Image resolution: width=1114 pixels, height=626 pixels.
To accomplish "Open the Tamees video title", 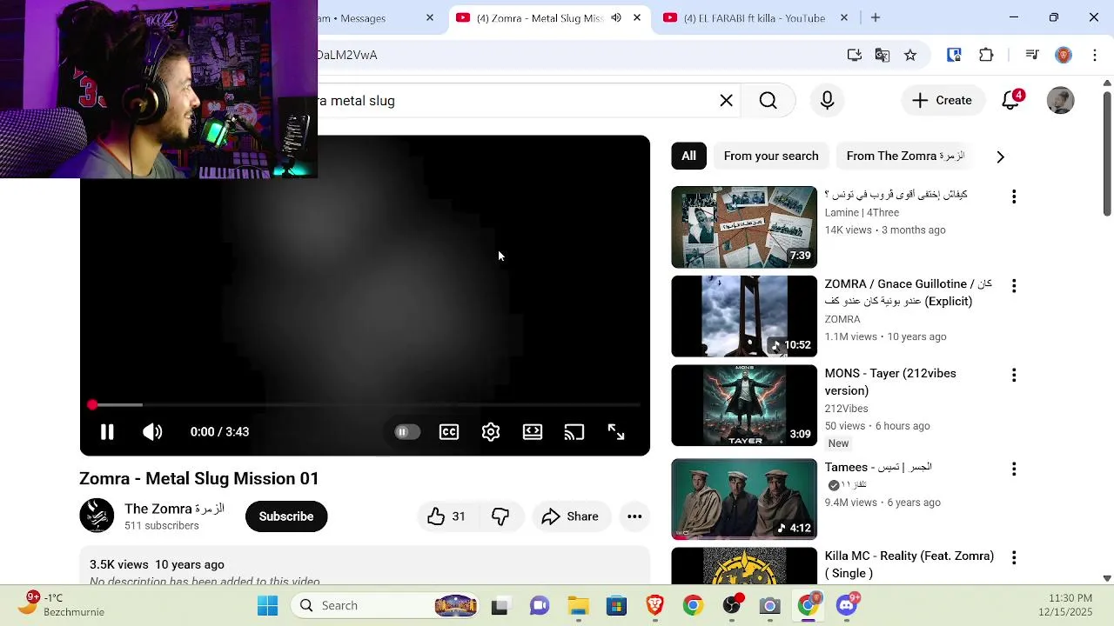I will point(878,468).
